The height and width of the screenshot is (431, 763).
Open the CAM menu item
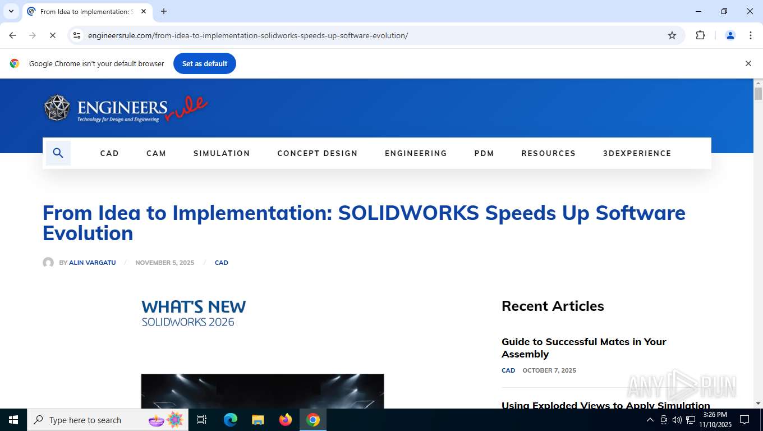[156, 153]
